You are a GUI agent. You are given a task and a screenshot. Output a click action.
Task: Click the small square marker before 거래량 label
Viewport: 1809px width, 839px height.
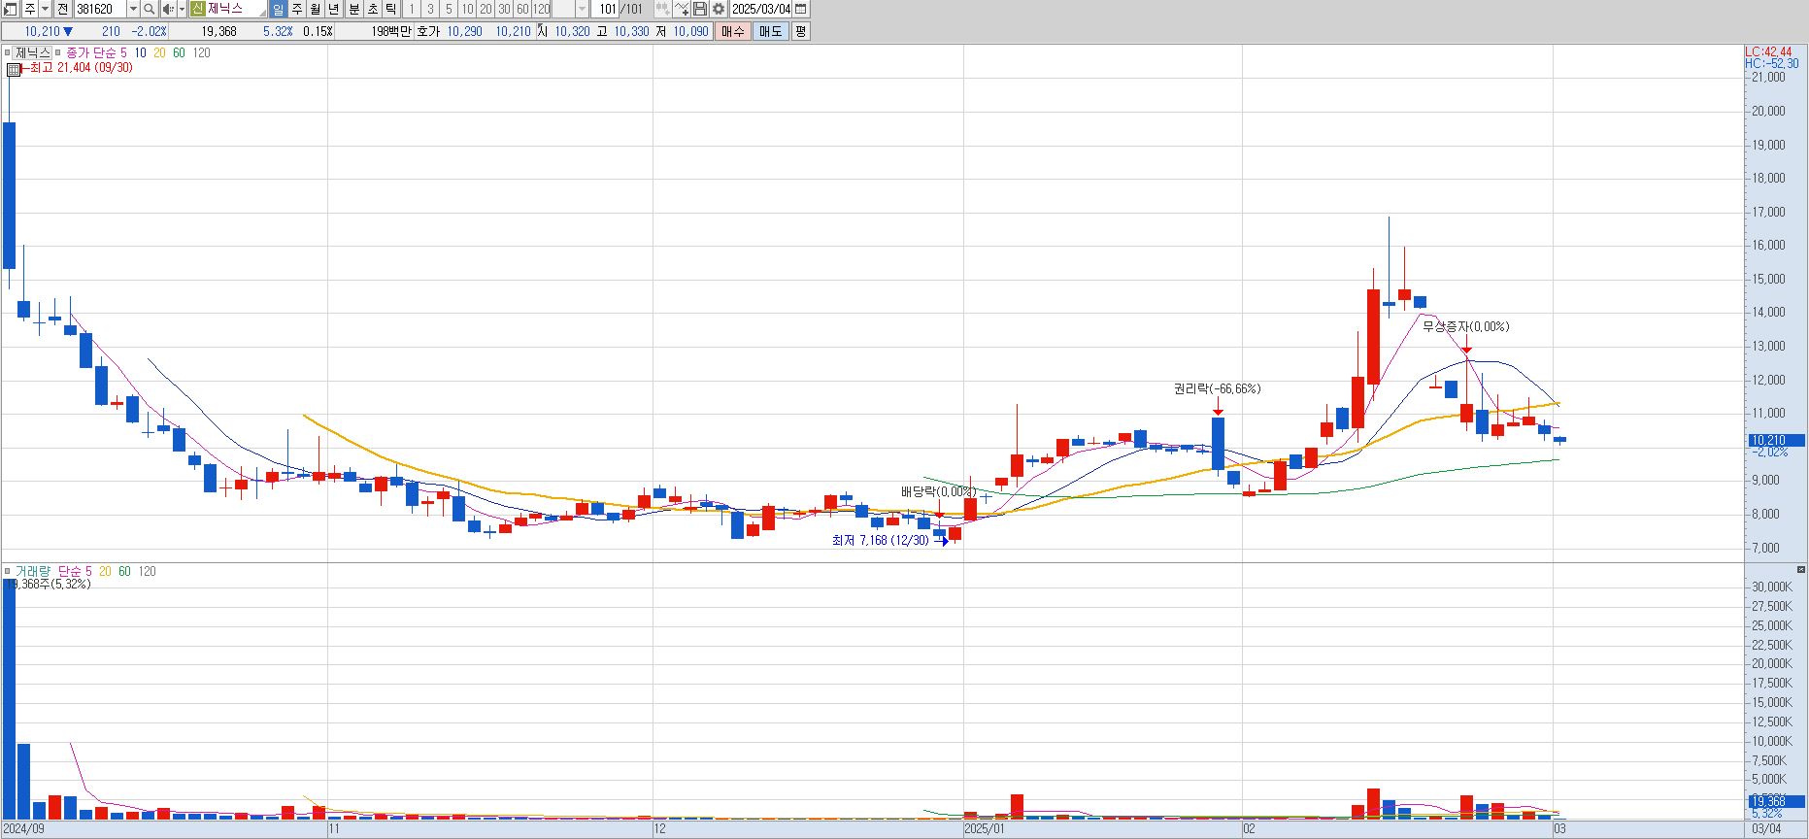pos(8,572)
